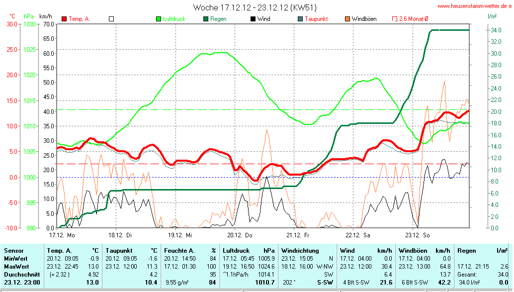Select the black Wind legend swatch
This screenshot has width=514, height=292.
253,19
